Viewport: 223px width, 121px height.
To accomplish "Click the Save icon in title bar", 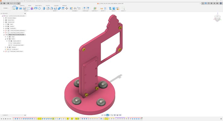I will 8,3.
